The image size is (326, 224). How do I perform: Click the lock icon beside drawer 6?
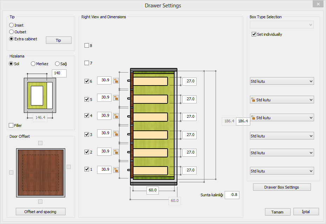pyautogui.click(x=116, y=81)
